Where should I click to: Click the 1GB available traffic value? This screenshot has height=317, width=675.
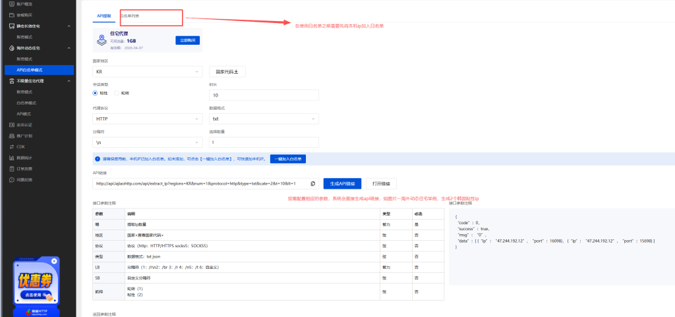pyautogui.click(x=132, y=41)
